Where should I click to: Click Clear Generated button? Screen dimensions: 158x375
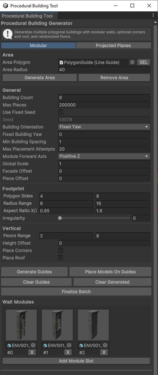[112, 282]
